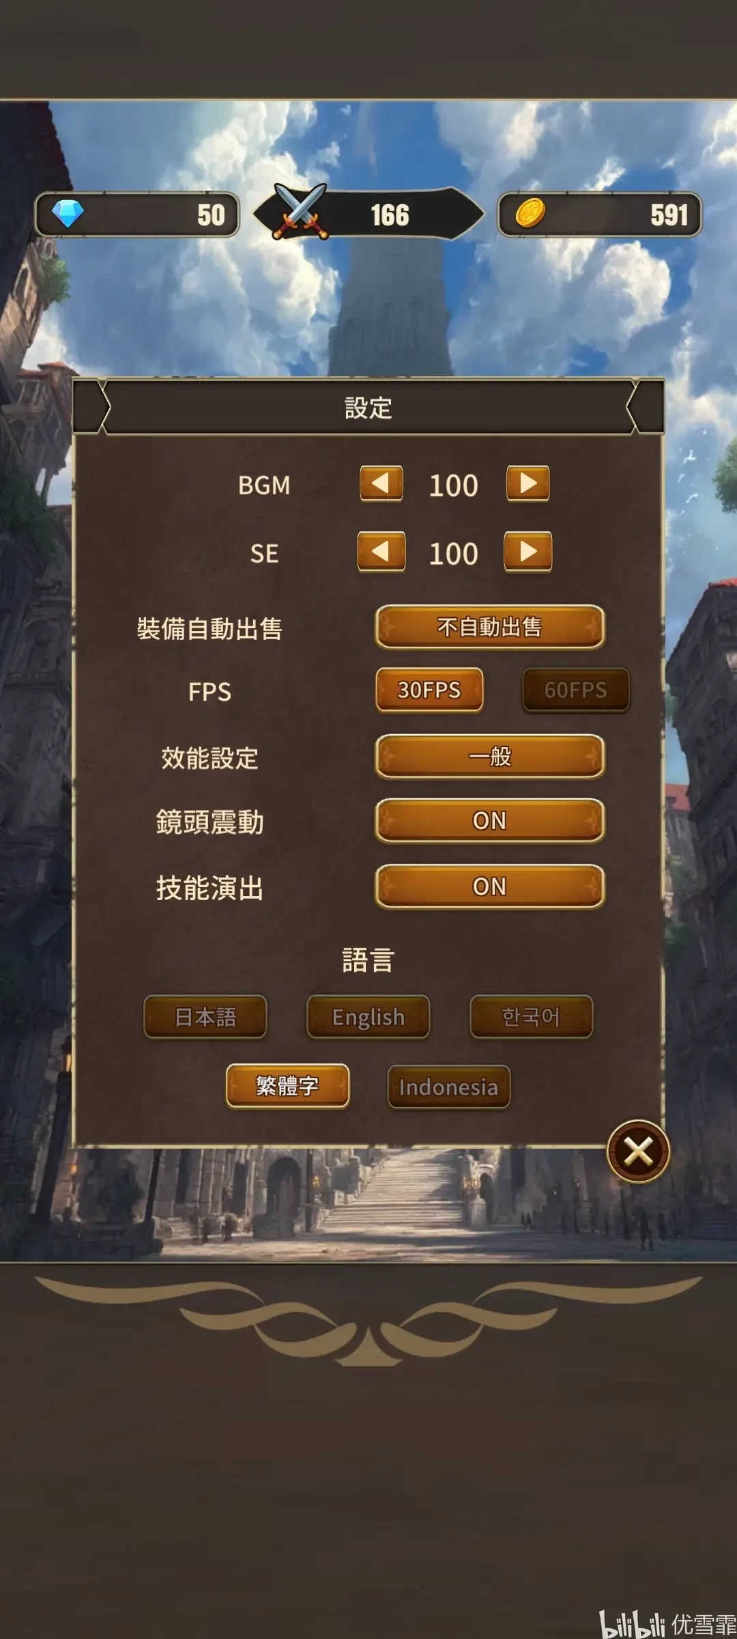
Task: Change the 不自動出售 auto-sell setting
Action: point(490,627)
